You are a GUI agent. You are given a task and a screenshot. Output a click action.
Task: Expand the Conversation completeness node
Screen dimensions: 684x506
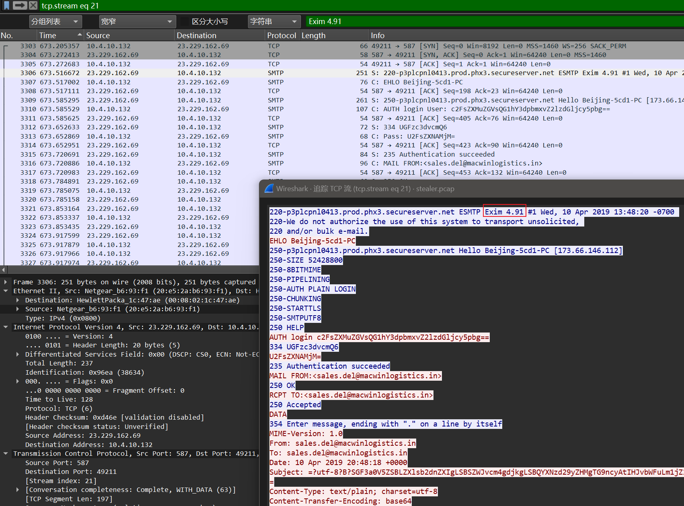[18, 490]
